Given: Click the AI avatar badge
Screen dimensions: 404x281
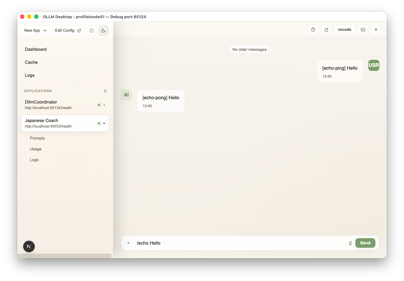Looking at the screenshot, I should 126,95.
